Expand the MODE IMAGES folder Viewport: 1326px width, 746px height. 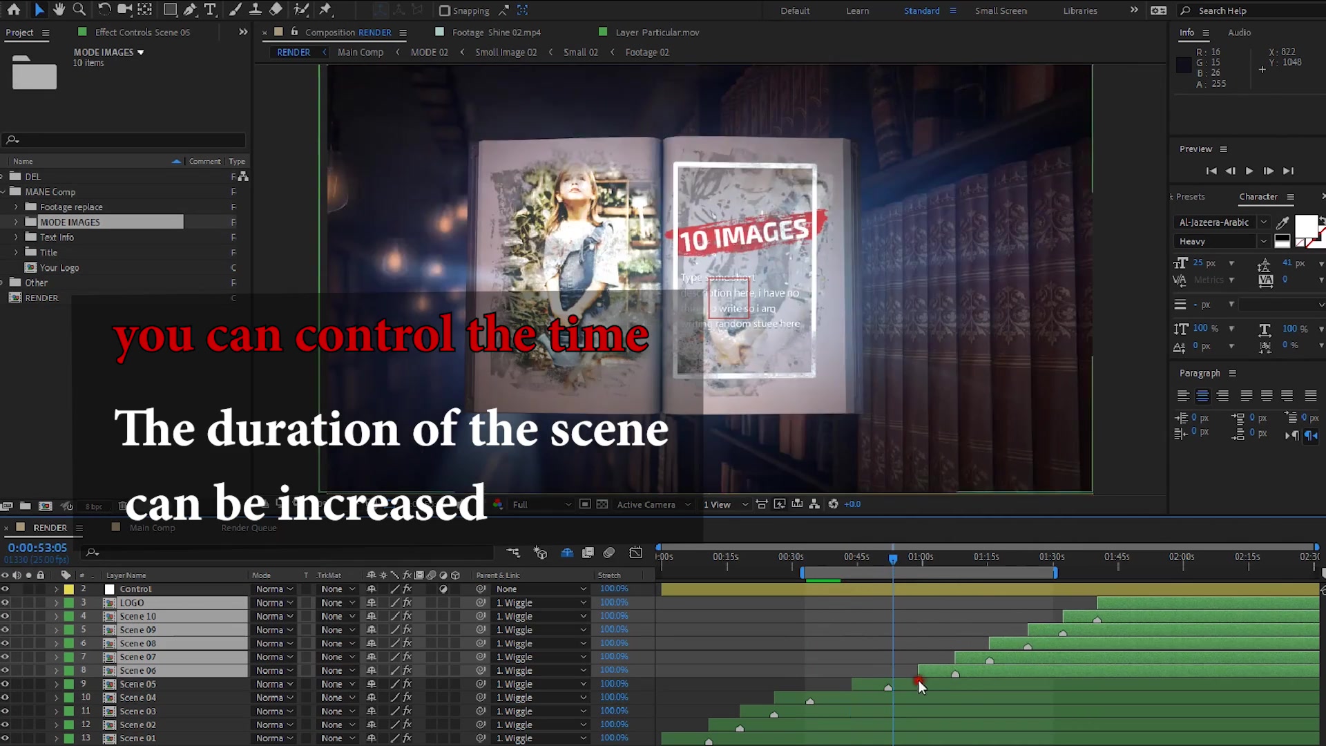point(17,221)
